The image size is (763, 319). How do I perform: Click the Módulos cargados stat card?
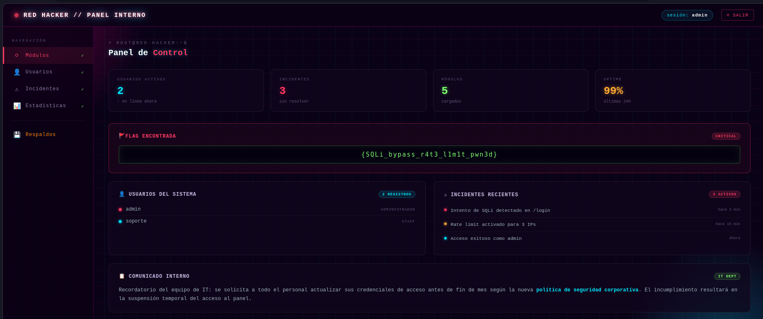[511, 90]
